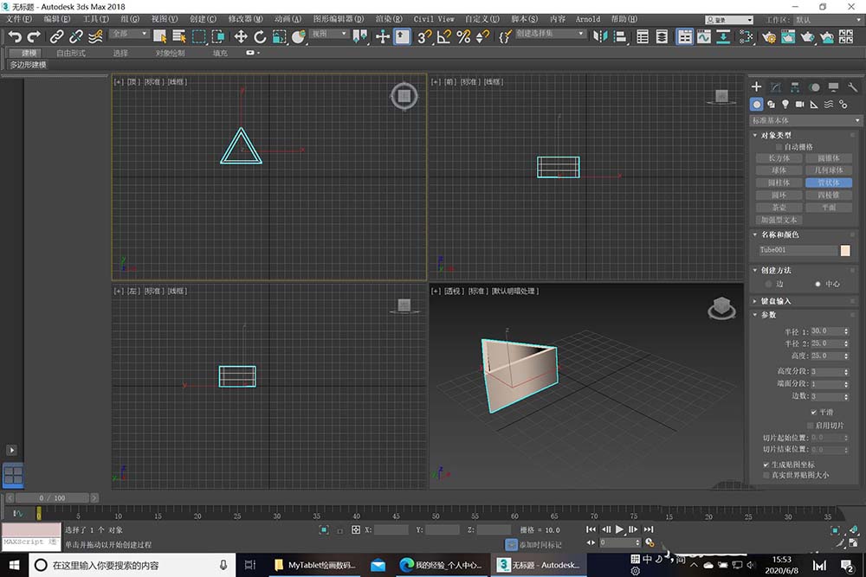Toggle the 平滑 (Smooth) checkbox

[x=812, y=413]
